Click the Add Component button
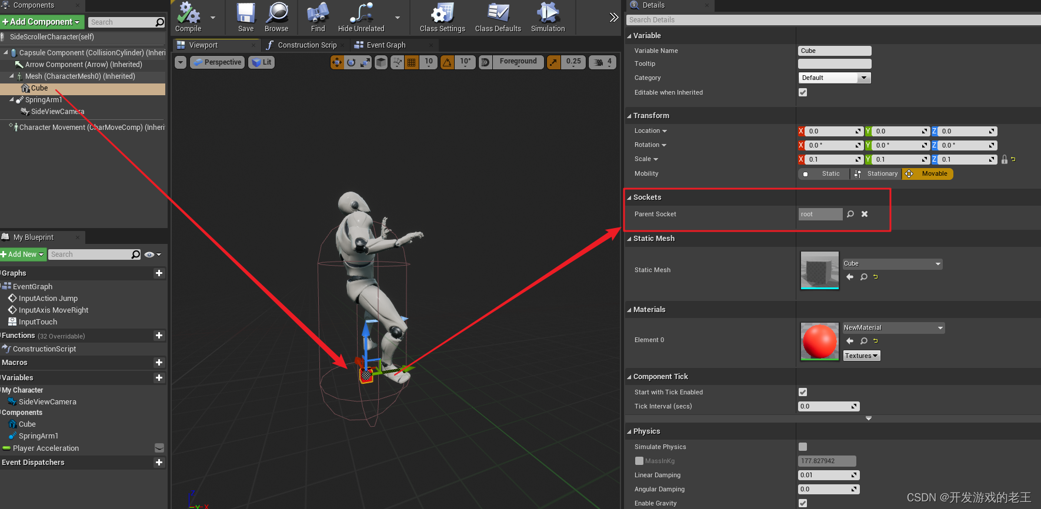Image resolution: width=1041 pixels, height=509 pixels. 42,22
